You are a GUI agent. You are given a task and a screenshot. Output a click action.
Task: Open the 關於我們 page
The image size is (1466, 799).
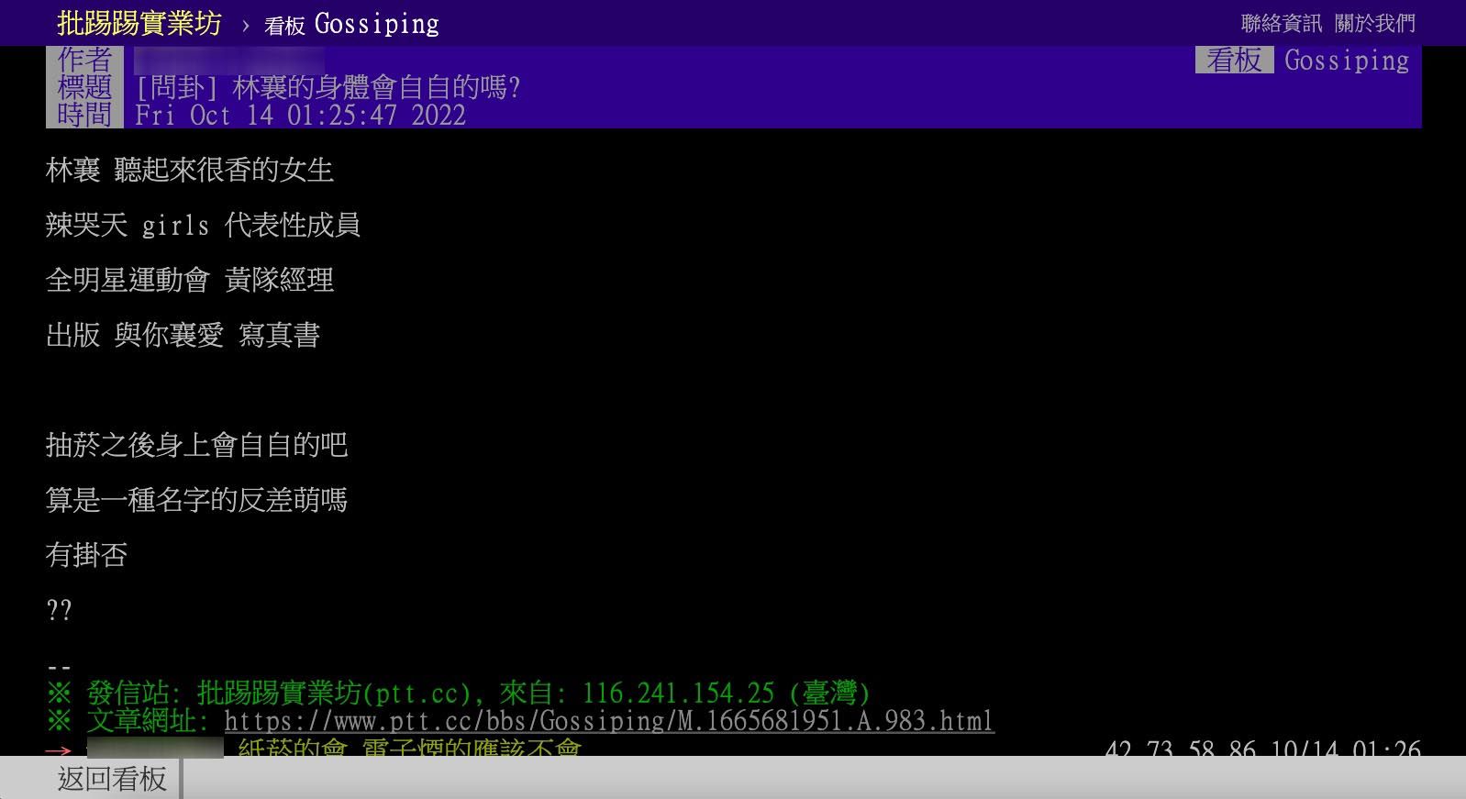1375,23
